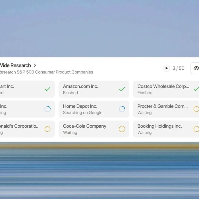The height and width of the screenshot is (199, 199).
Task: Open the Coca-Cola Company card
Action: [94, 129]
